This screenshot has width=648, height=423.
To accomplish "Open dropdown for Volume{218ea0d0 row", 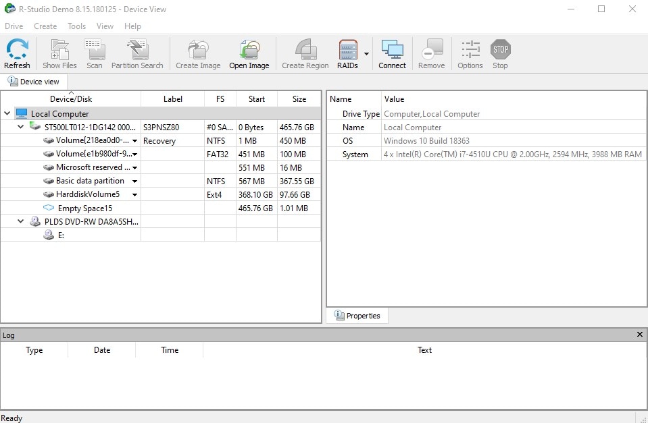I will [134, 141].
